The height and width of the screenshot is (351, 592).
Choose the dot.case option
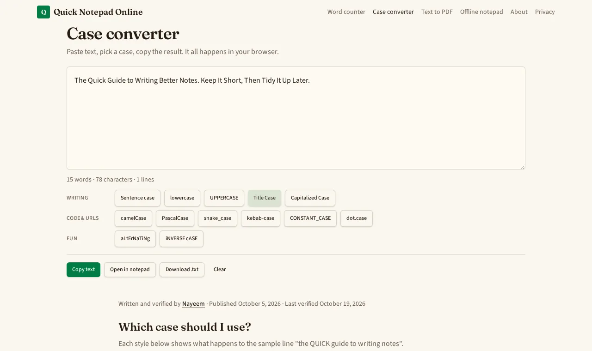[x=357, y=218]
